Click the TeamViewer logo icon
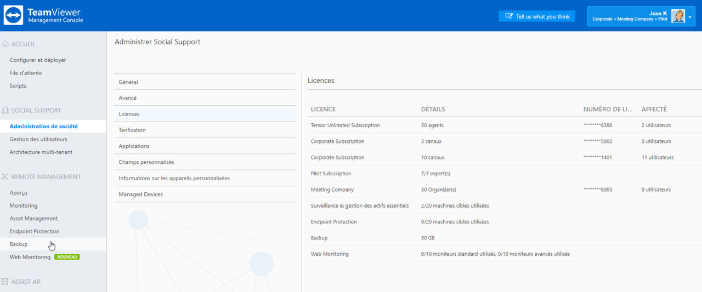Screen dimensions: 702x292 tap(13, 15)
